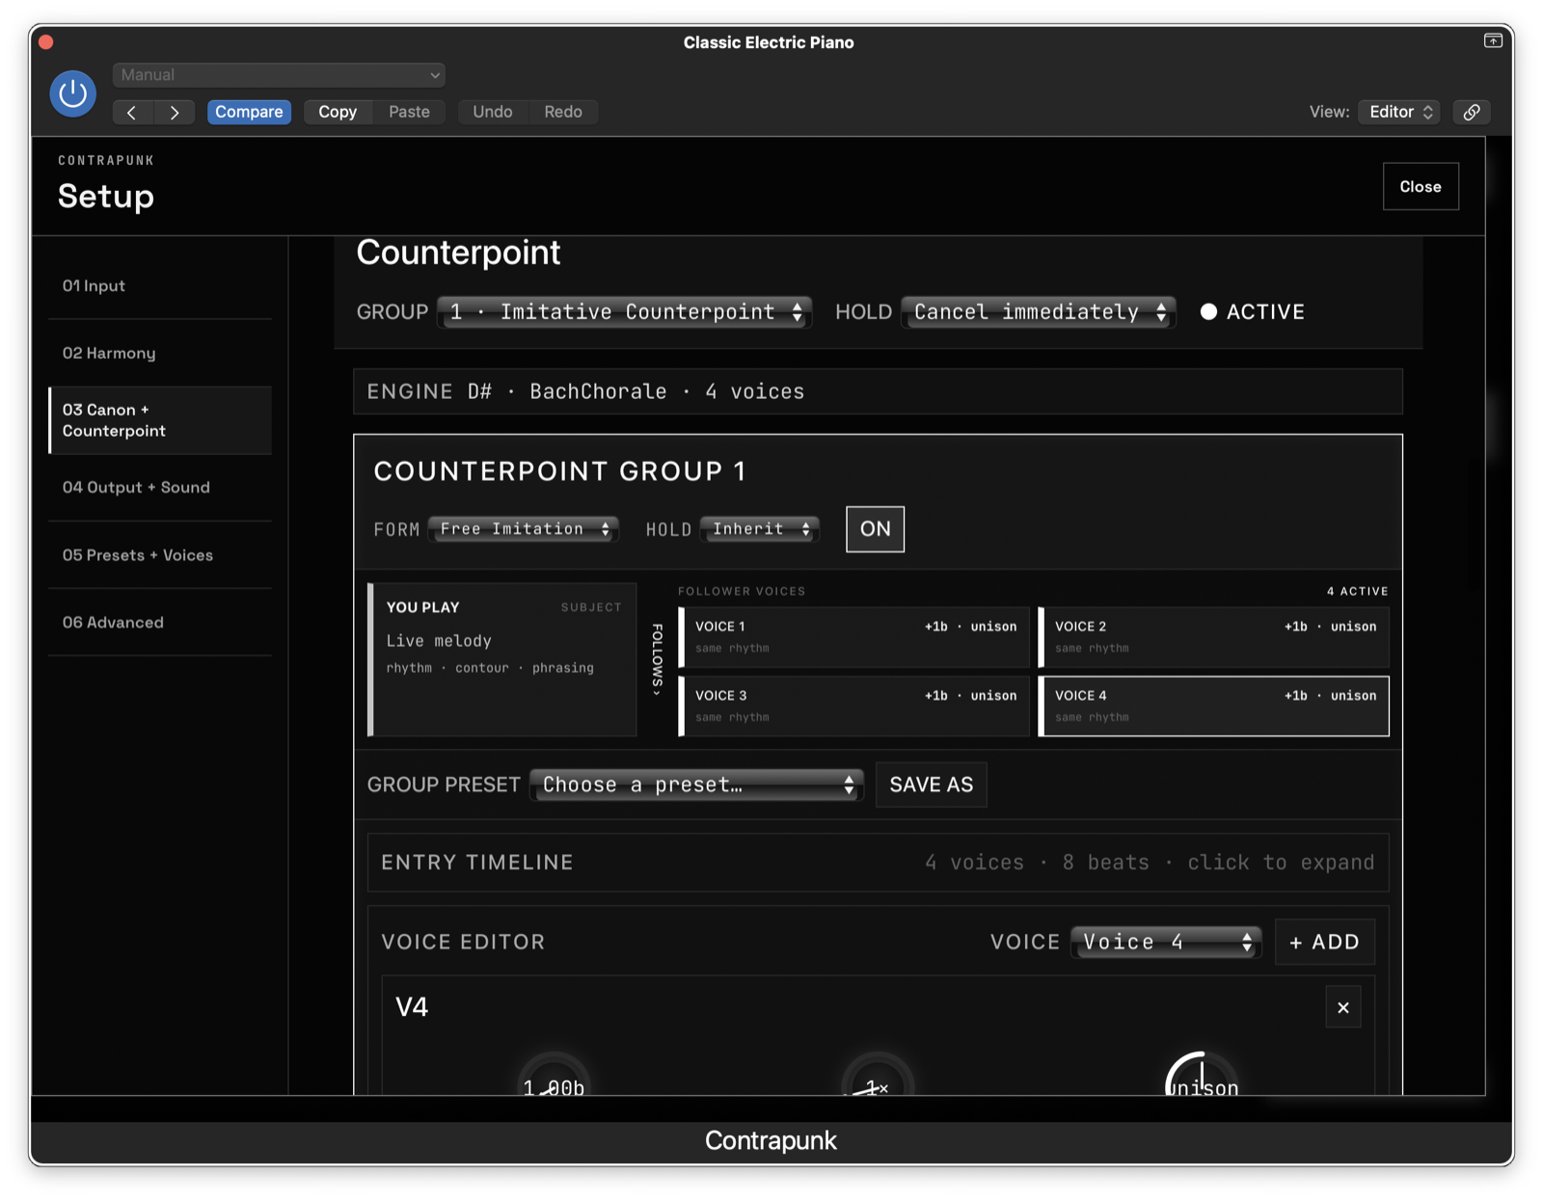Screen dimensions: 1543x1200
Task: Click the 'rhythm · contour · phrasing' text
Action: click(490, 668)
